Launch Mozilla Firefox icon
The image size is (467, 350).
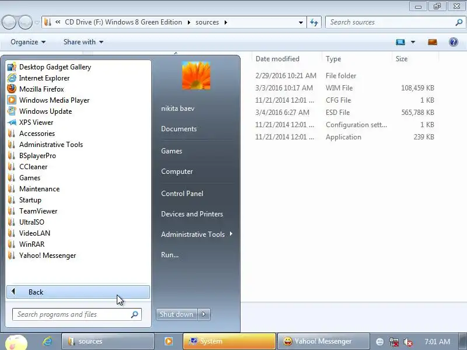click(12, 89)
